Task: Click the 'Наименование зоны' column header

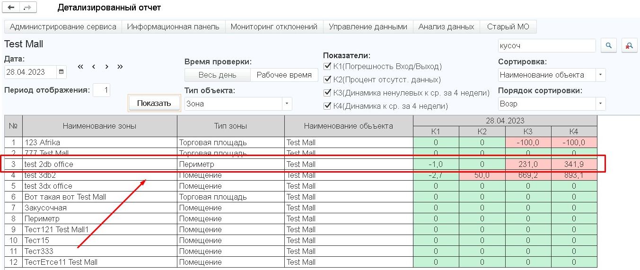Action: (100, 126)
